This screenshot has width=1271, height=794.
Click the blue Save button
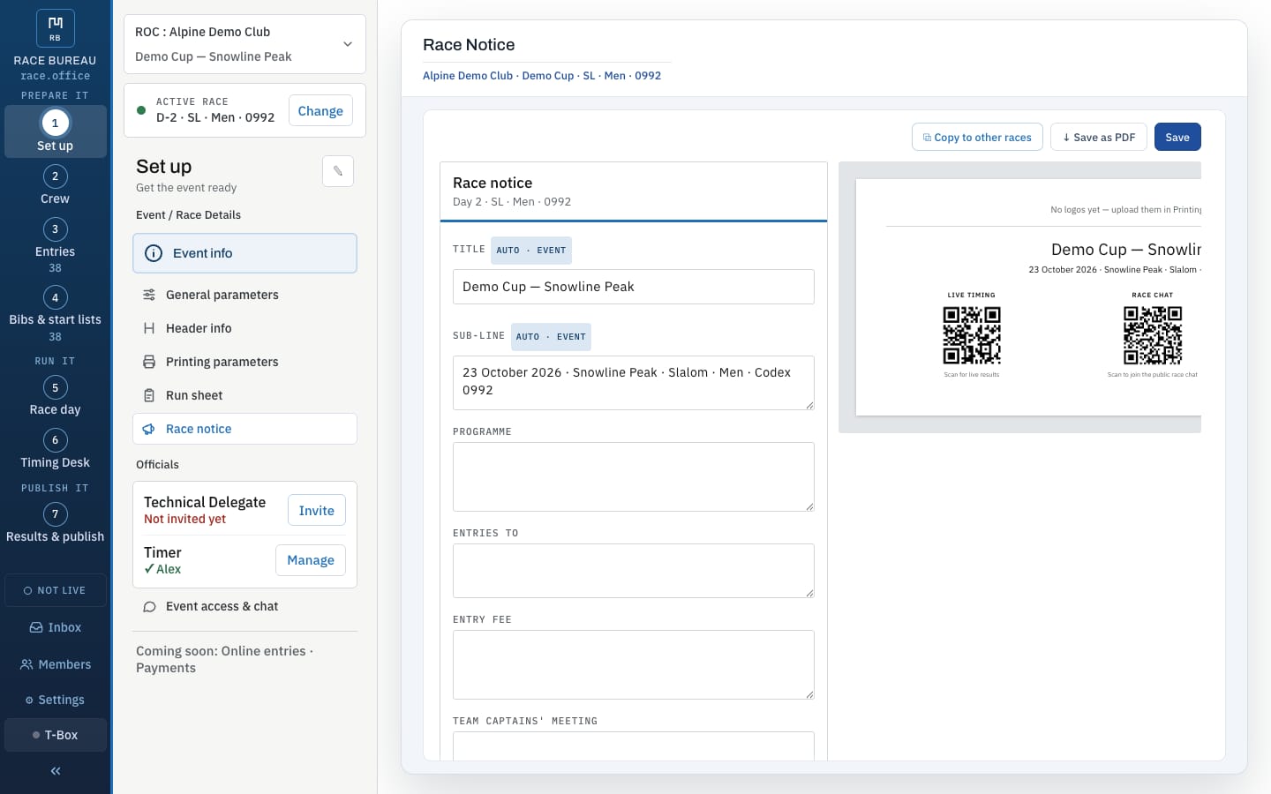click(x=1177, y=137)
